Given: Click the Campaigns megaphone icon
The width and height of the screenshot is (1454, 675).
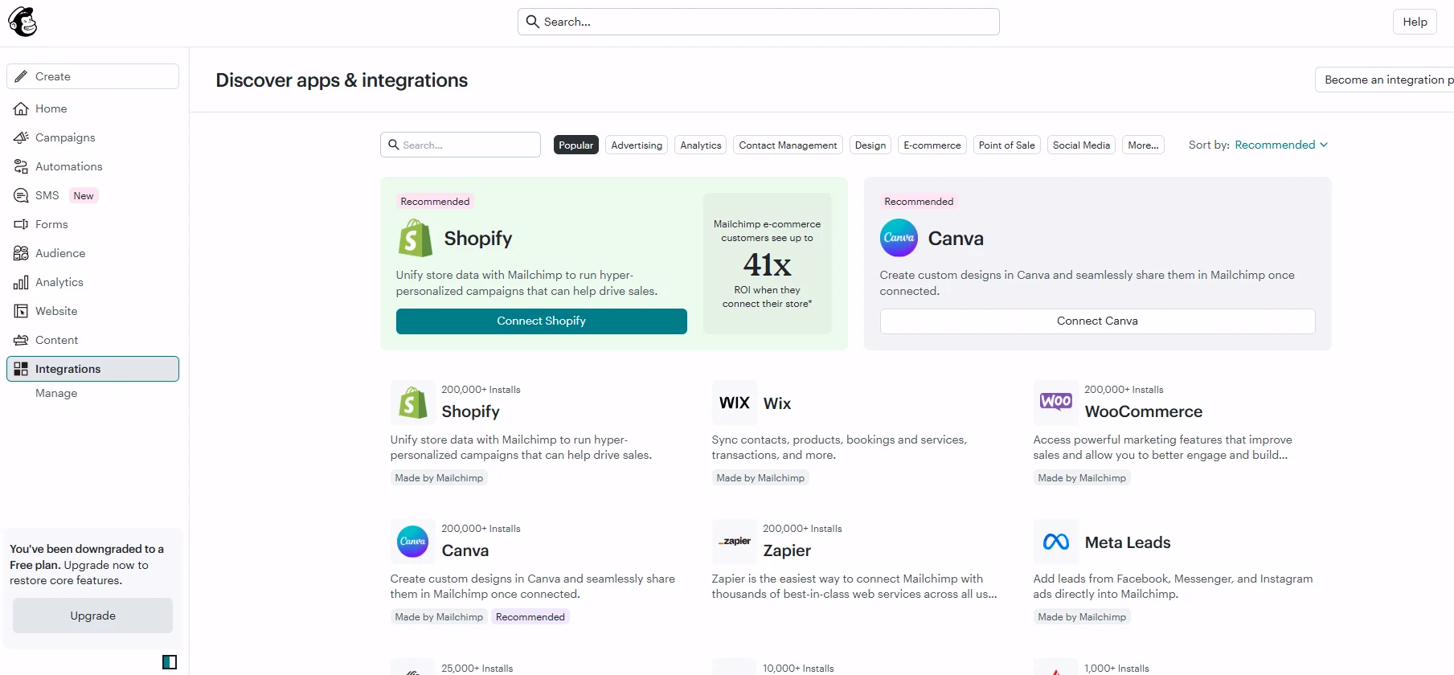Looking at the screenshot, I should click(x=21, y=137).
